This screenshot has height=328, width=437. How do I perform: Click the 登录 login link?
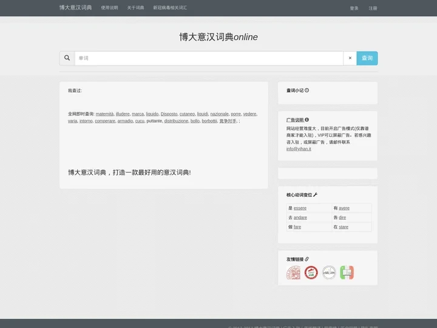pos(354,9)
